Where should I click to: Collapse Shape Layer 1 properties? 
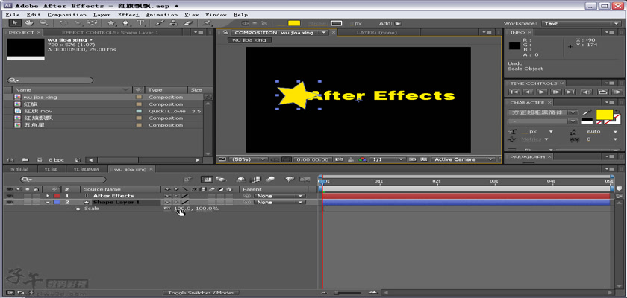(x=48, y=202)
